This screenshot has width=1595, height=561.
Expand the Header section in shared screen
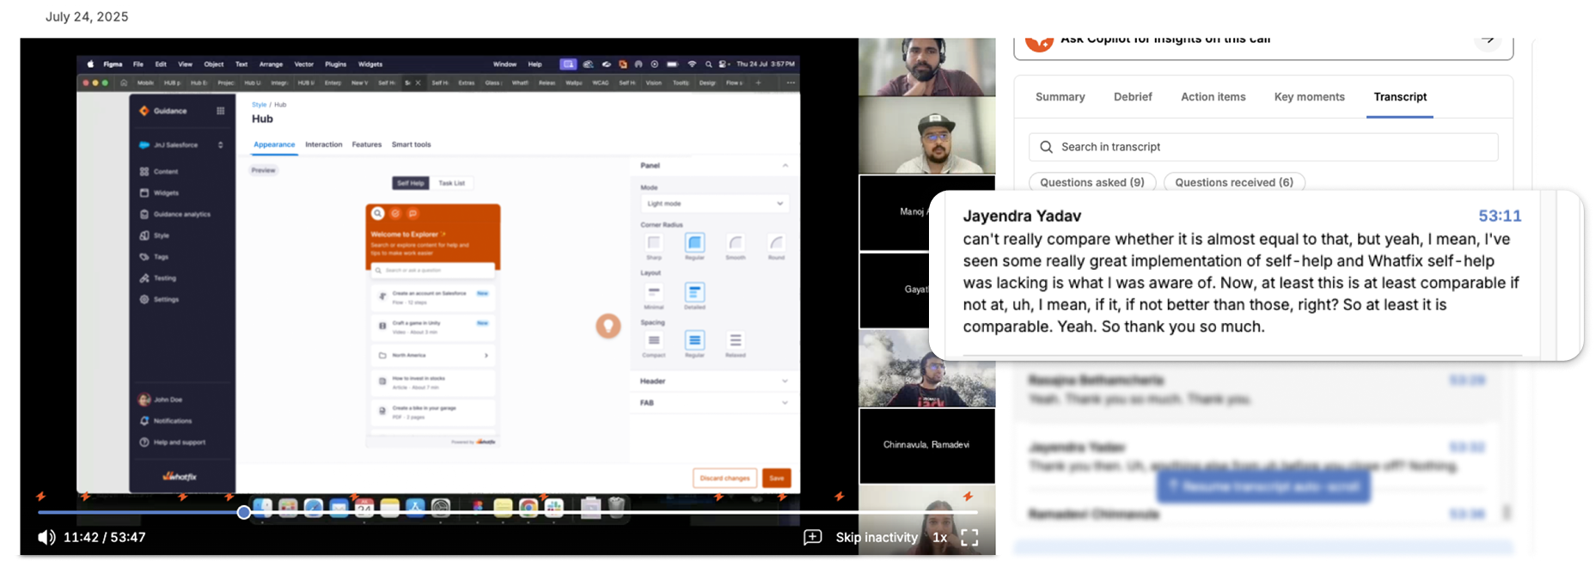coord(713,381)
